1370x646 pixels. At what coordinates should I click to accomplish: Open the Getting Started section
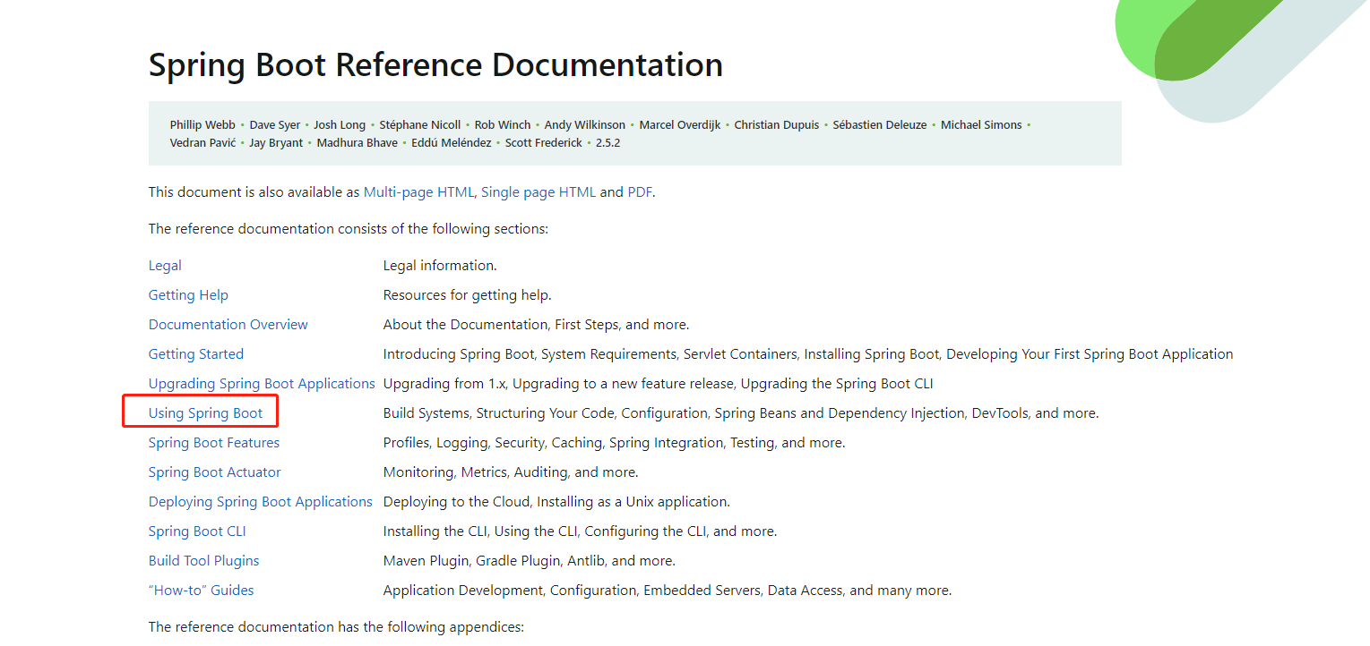coord(195,353)
